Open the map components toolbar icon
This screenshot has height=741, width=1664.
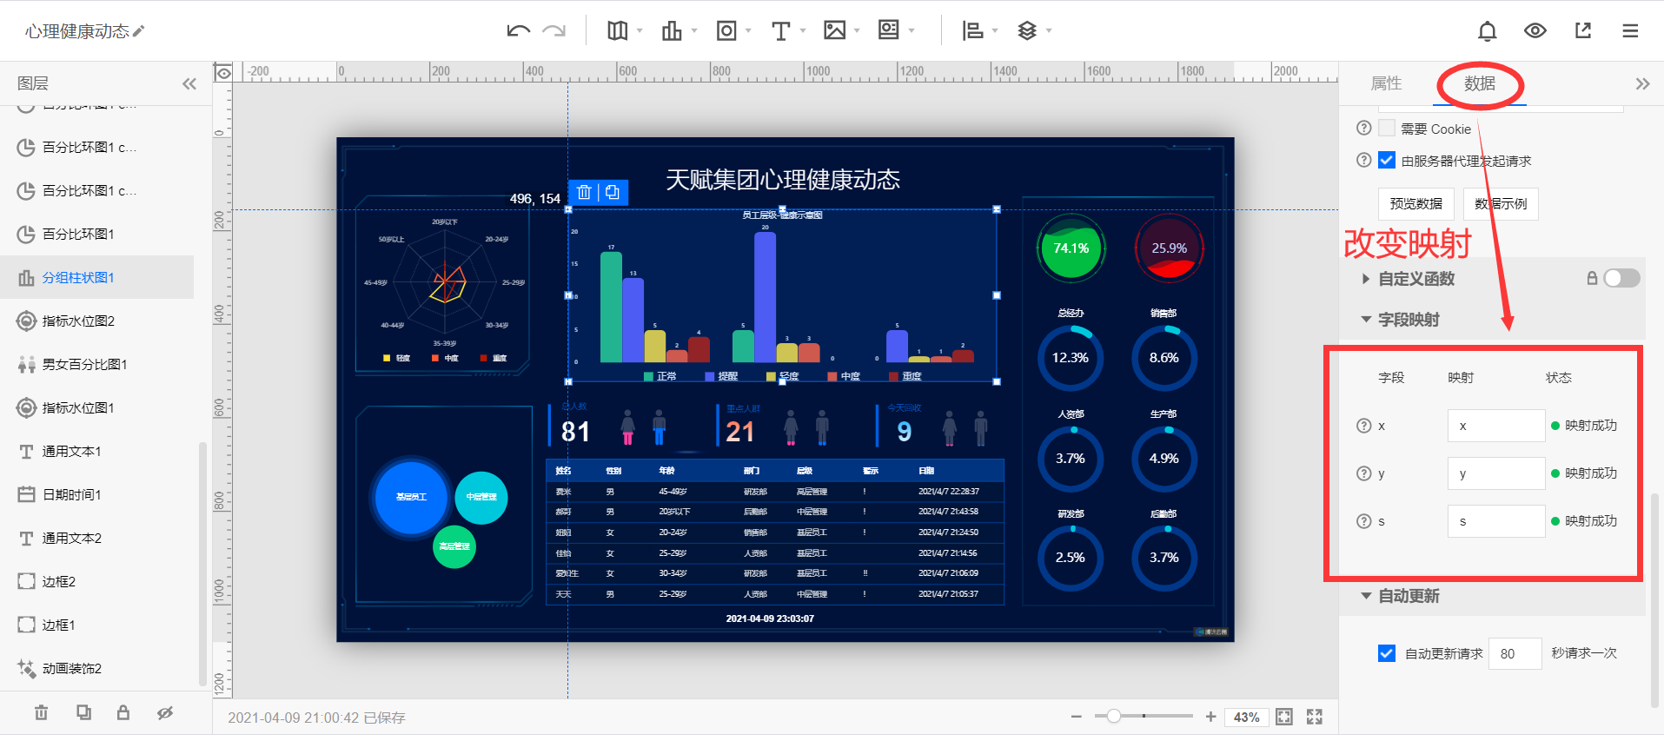click(618, 30)
